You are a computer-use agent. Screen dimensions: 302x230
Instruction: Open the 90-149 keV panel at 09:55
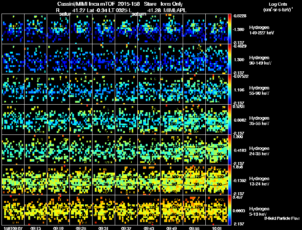point(194,59)
